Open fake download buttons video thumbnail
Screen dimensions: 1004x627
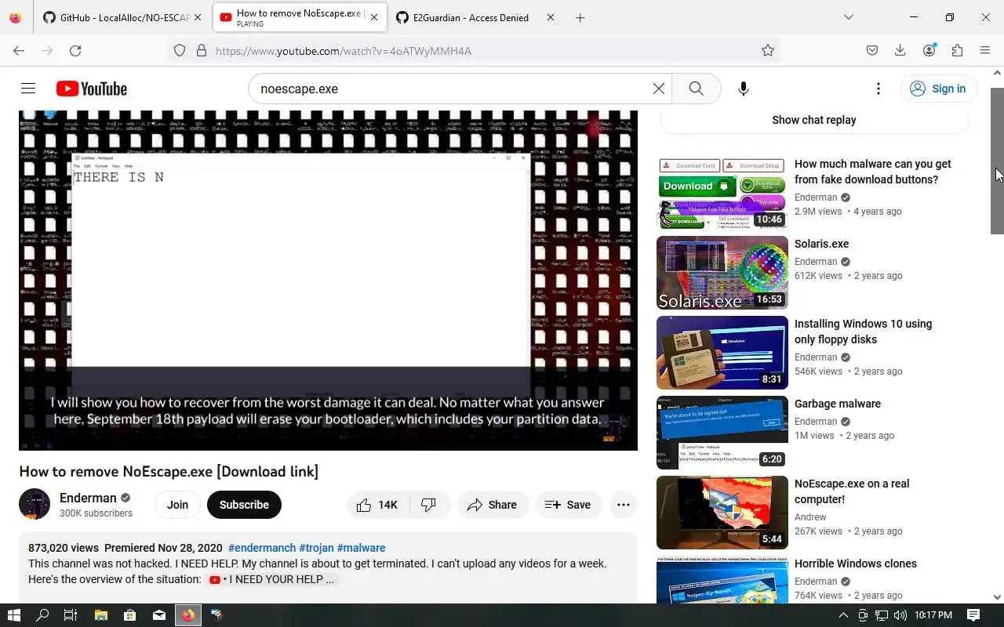722,193
